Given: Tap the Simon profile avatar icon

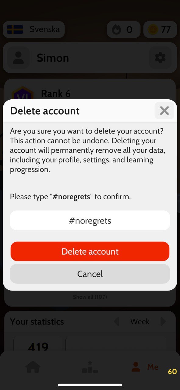Looking at the screenshot, I should [x=18, y=58].
